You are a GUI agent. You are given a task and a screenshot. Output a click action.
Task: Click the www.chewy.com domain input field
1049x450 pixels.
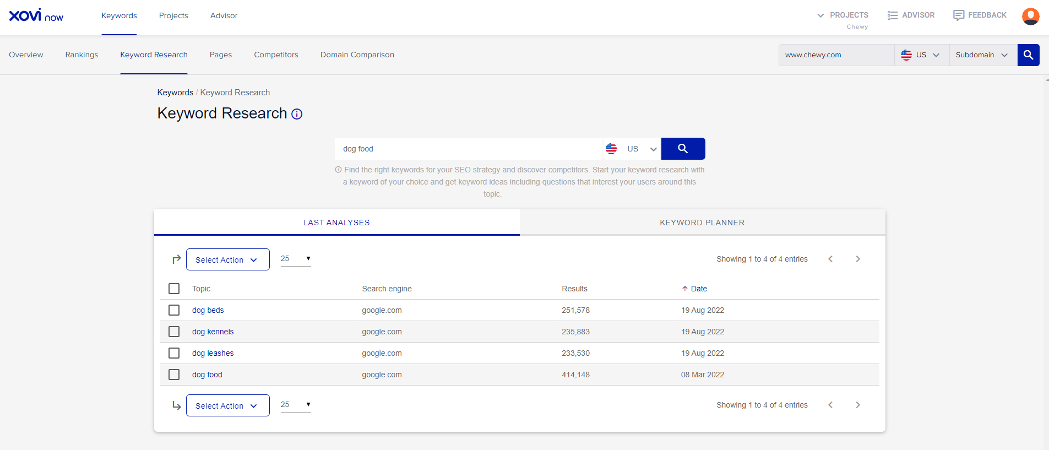[836, 55]
